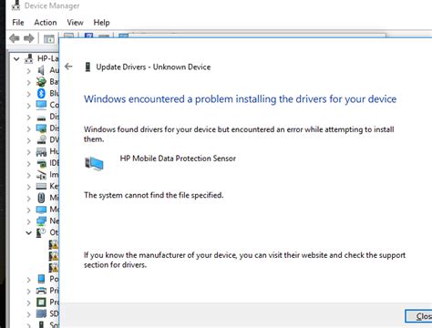Screen dimensions: 432x328
Task: Open the View menu
Action: 75,23
